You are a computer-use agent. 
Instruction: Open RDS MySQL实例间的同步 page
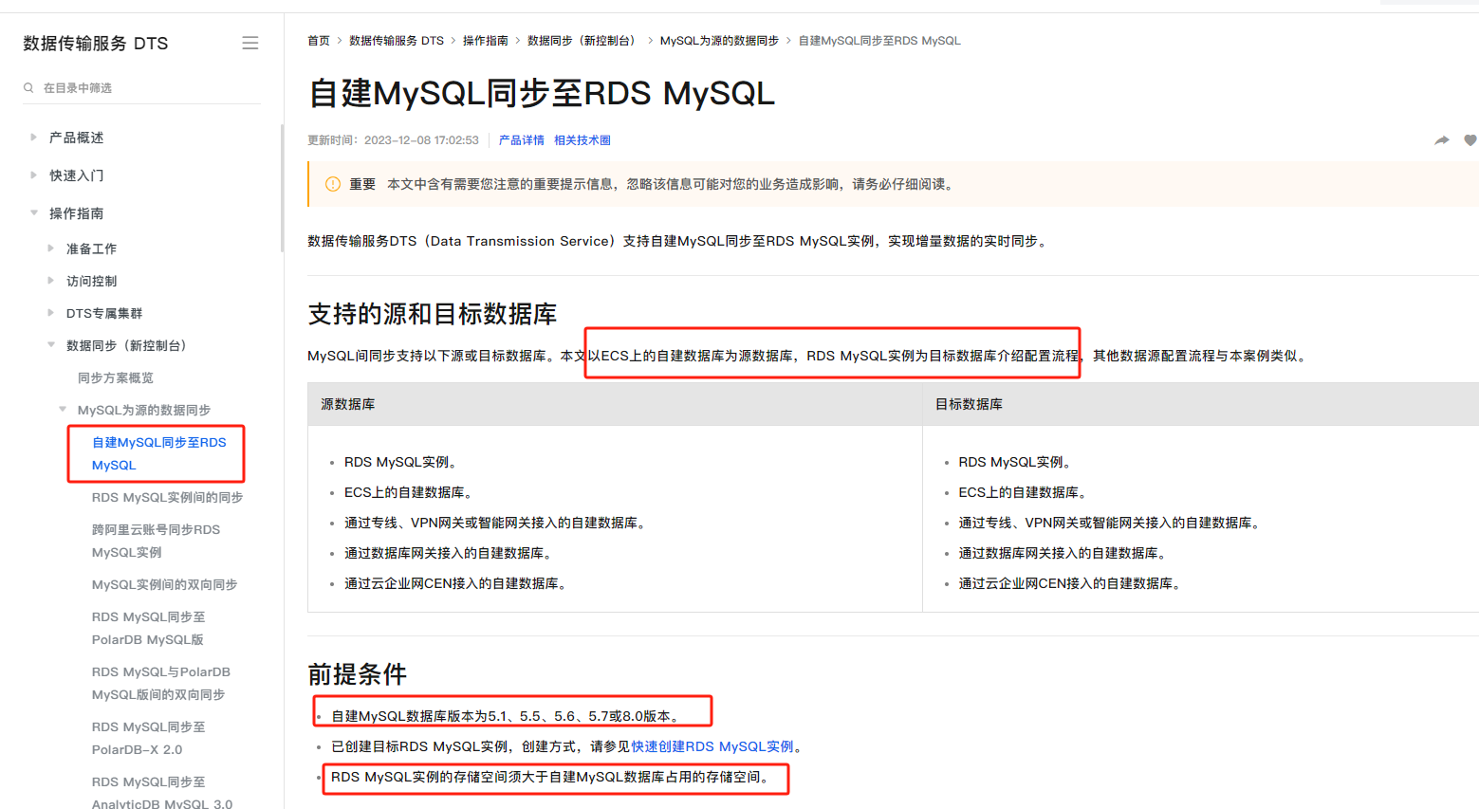pos(167,497)
